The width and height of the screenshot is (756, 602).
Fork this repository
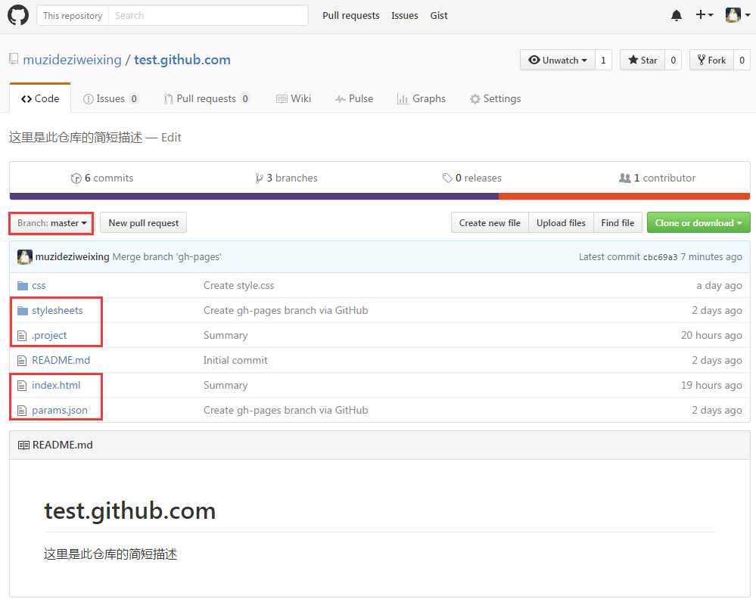tap(711, 61)
